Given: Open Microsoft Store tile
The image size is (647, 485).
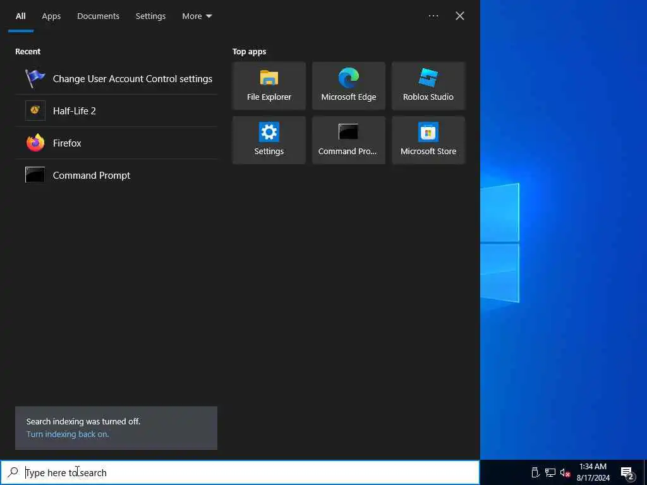Looking at the screenshot, I should (x=428, y=140).
